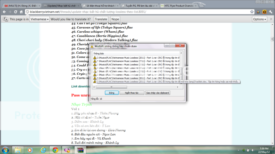The width and height of the screenshot is (275, 154).
Task: Minimize the WinRAR diagnostic dialog
Action: (x=167, y=46)
